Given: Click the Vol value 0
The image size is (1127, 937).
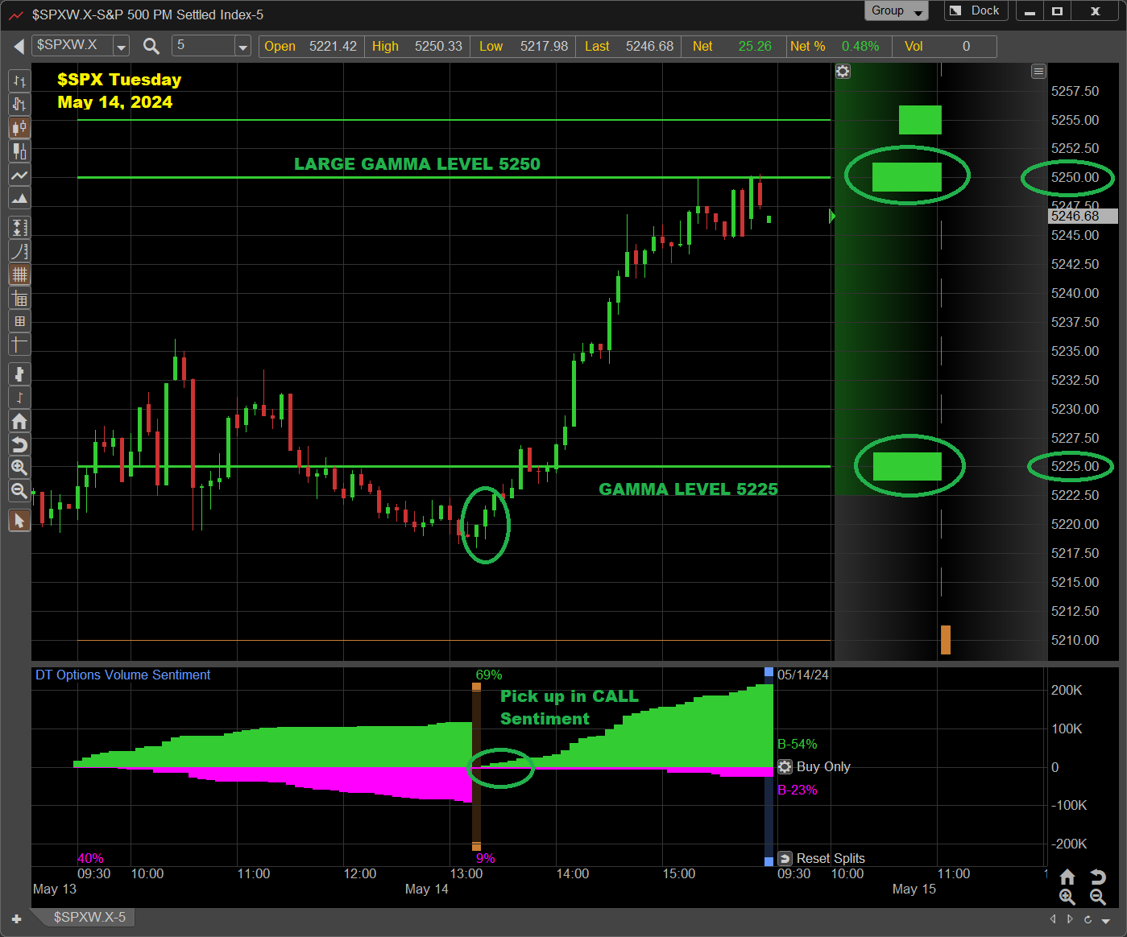Looking at the screenshot, I should (x=966, y=46).
